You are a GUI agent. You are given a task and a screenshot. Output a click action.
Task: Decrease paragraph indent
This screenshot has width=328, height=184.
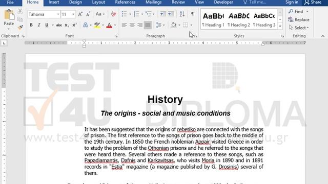[163, 14]
